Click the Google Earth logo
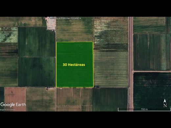The height and width of the screenshot is (128, 171). [x=13, y=105]
